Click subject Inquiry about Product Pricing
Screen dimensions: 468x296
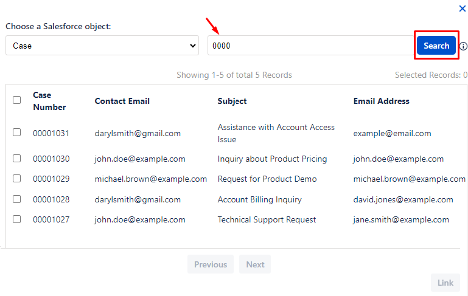click(272, 159)
